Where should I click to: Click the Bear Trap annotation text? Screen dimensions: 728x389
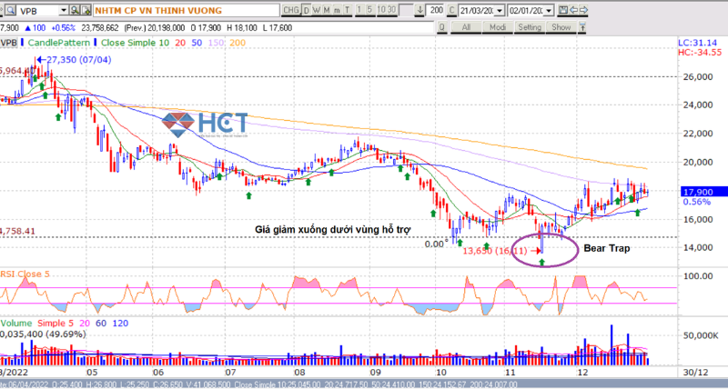606,248
